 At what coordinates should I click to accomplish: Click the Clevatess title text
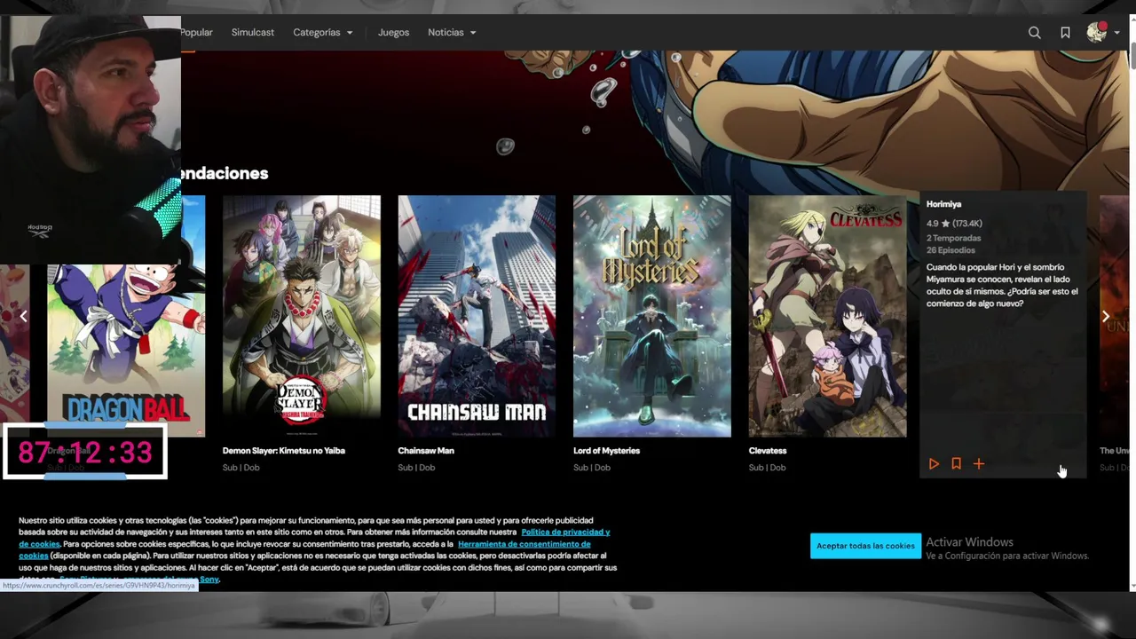pos(768,451)
